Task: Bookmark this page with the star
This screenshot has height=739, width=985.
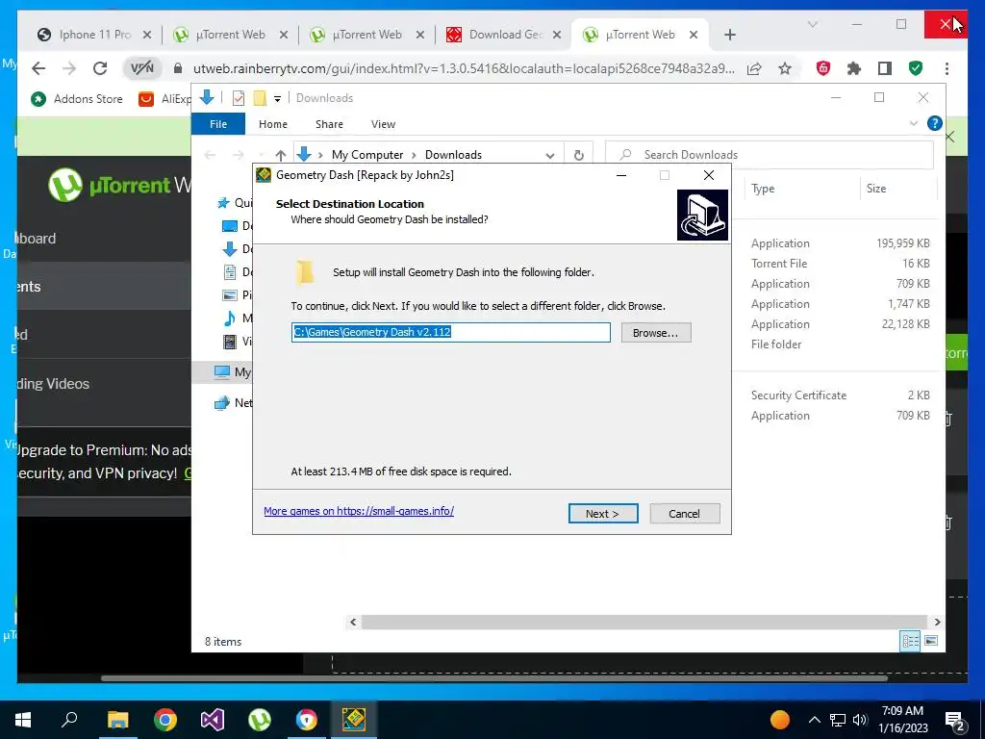Action: [785, 68]
